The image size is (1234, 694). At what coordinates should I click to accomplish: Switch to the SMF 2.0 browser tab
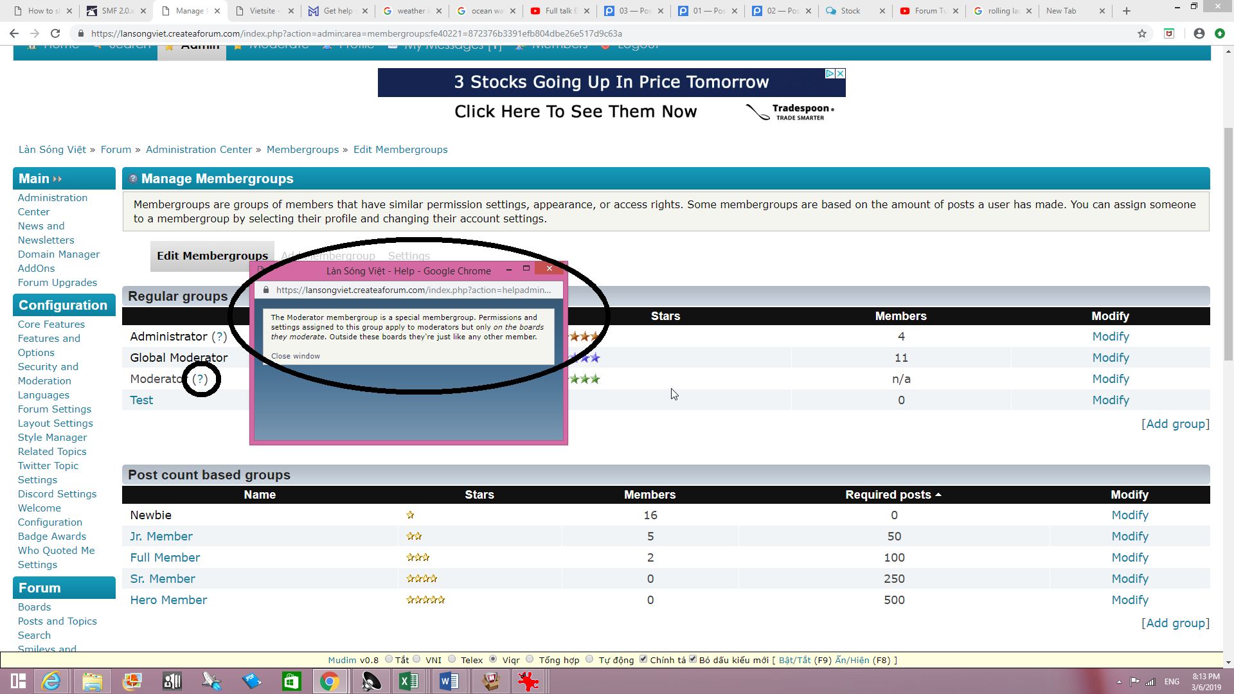(x=116, y=11)
